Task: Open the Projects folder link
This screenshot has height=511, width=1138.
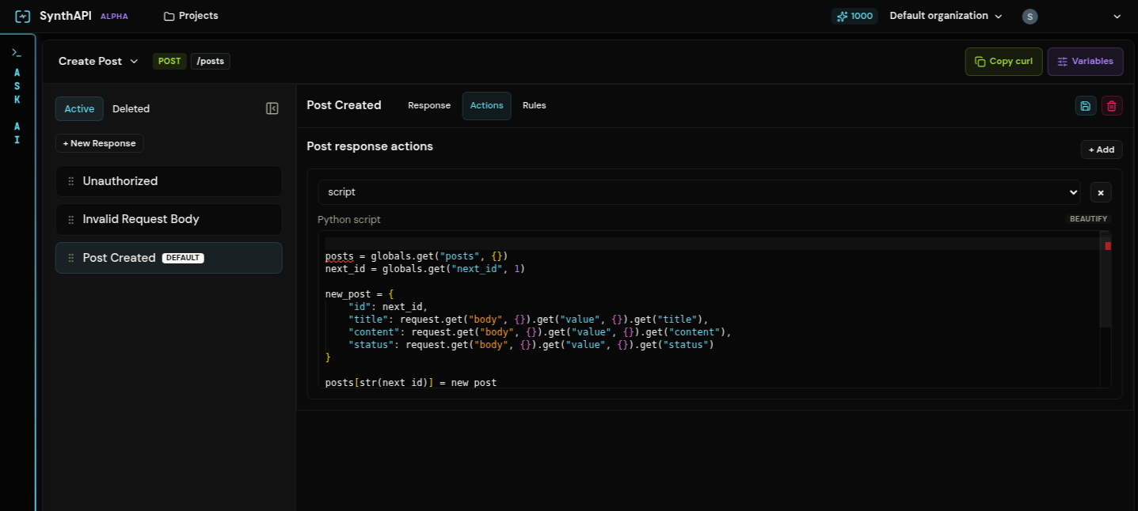Action: (x=191, y=16)
